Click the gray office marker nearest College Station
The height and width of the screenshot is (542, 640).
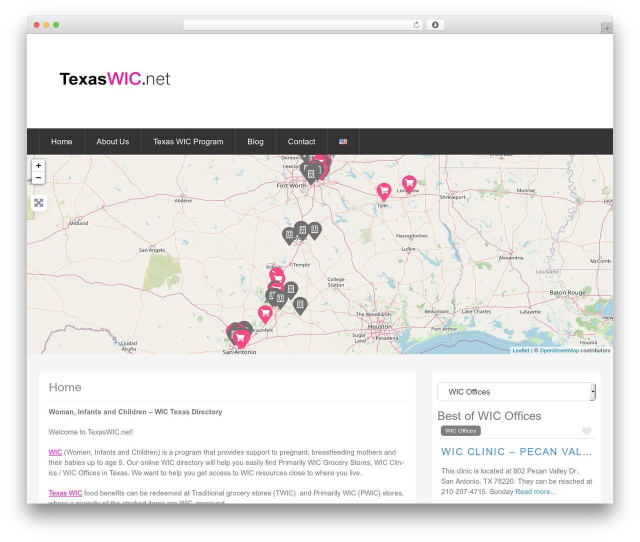coord(300,305)
